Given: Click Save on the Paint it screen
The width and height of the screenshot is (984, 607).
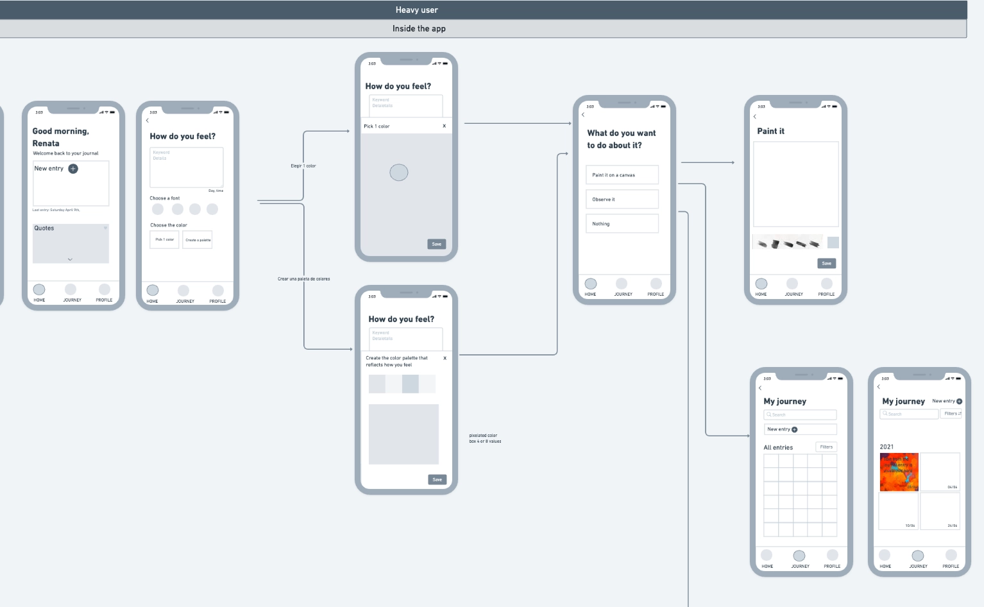Looking at the screenshot, I should tap(827, 263).
